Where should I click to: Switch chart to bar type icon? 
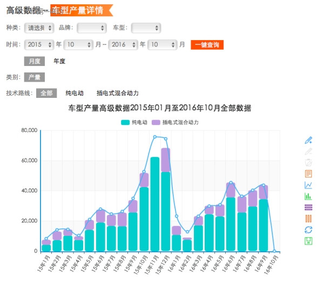(x=308, y=196)
